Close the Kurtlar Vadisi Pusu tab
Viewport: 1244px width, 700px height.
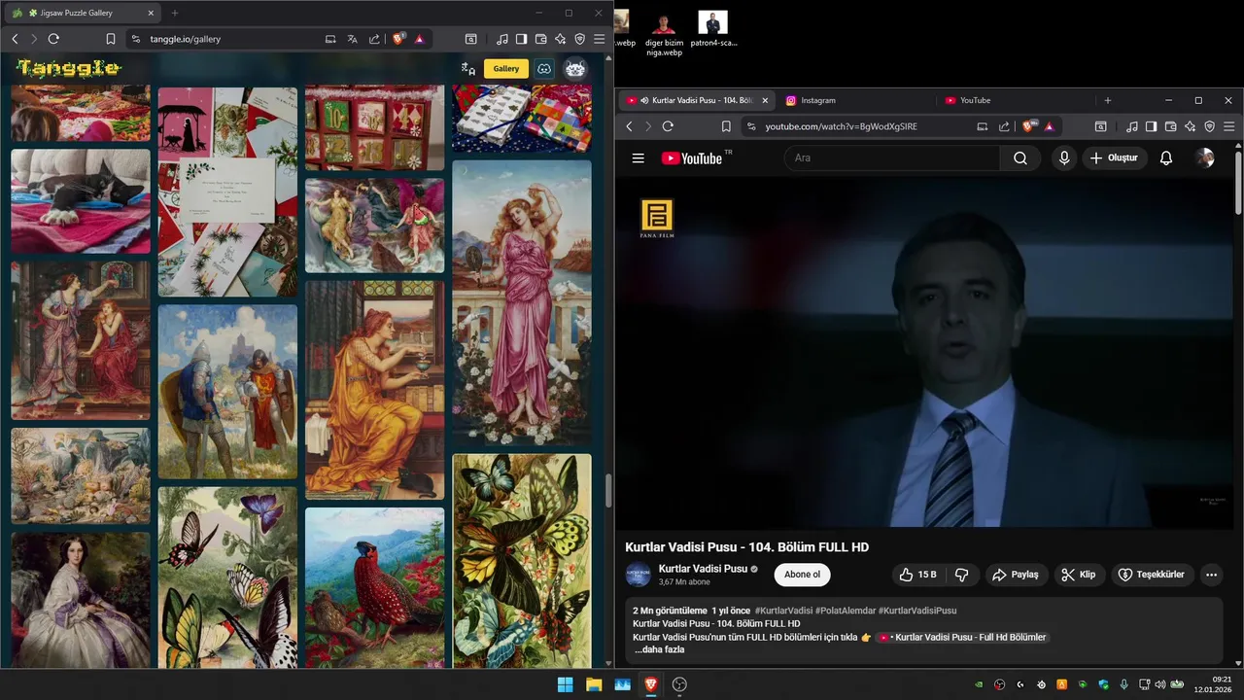pos(765,100)
